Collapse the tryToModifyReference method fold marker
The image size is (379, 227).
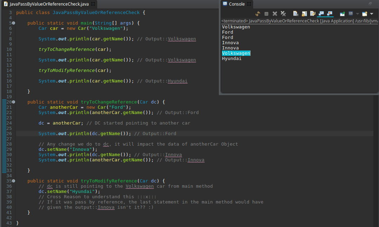[13, 181]
